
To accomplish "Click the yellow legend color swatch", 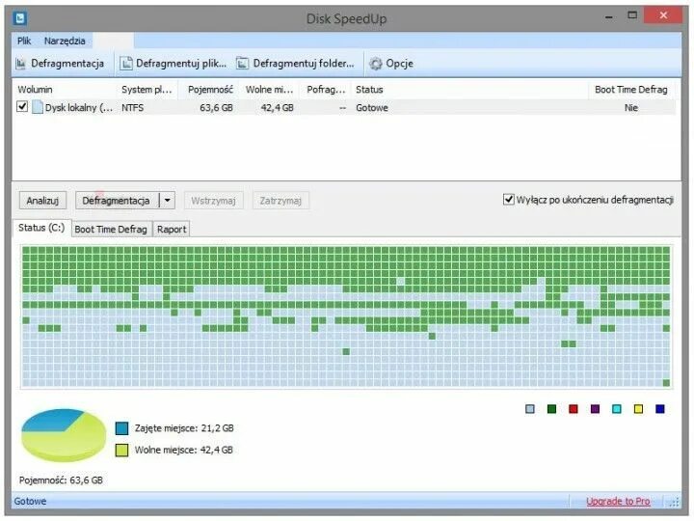I will (x=638, y=409).
